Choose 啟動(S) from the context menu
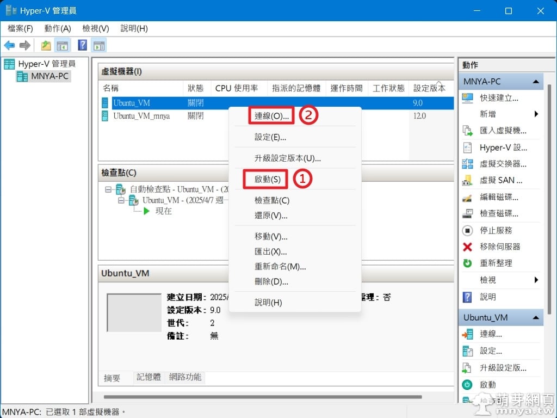This screenshot has height=418, width=557. 268,179
